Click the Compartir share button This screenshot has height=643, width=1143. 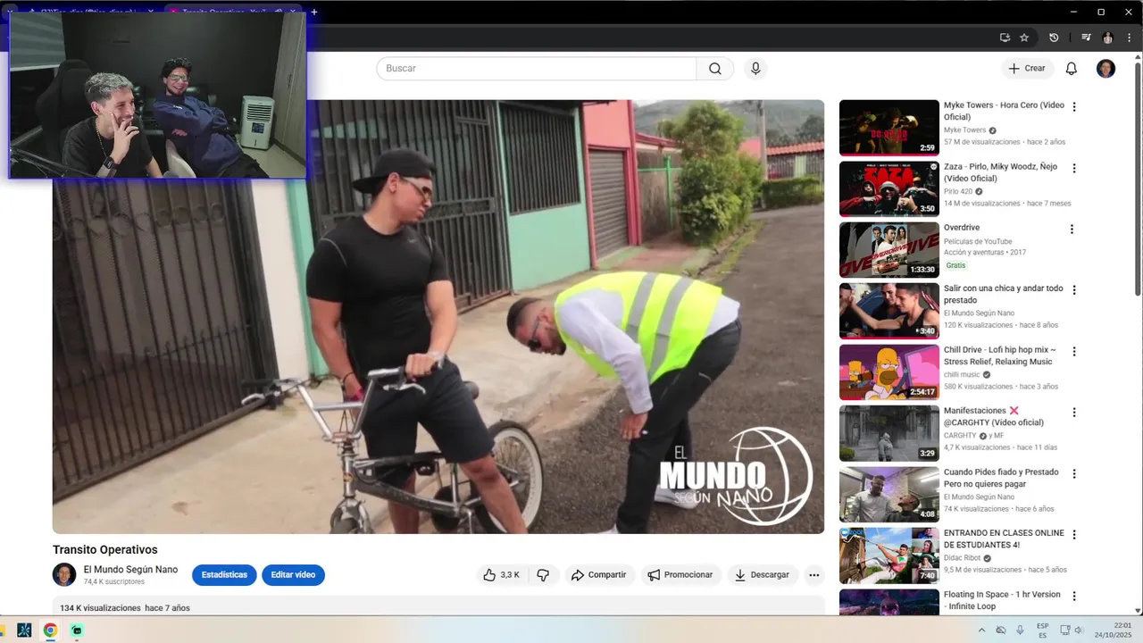click(599, 575)
